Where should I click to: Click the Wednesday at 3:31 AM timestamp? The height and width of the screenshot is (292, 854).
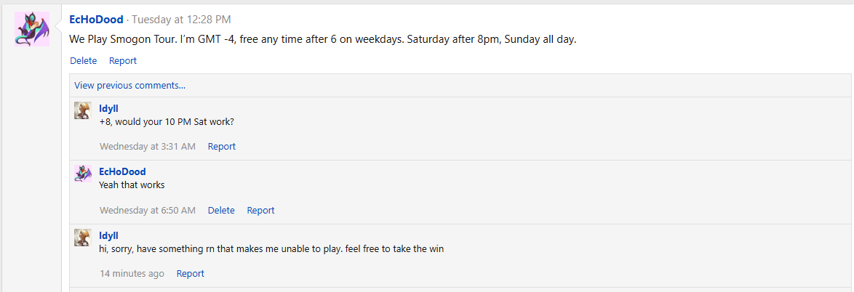pos(148,146)
